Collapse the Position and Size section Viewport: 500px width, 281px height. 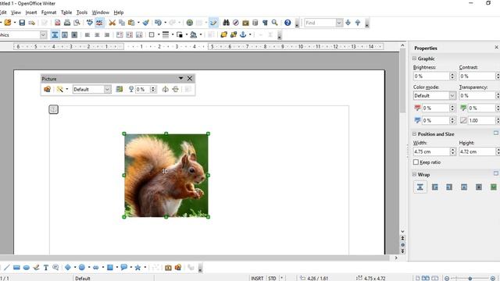click(414, 134)
